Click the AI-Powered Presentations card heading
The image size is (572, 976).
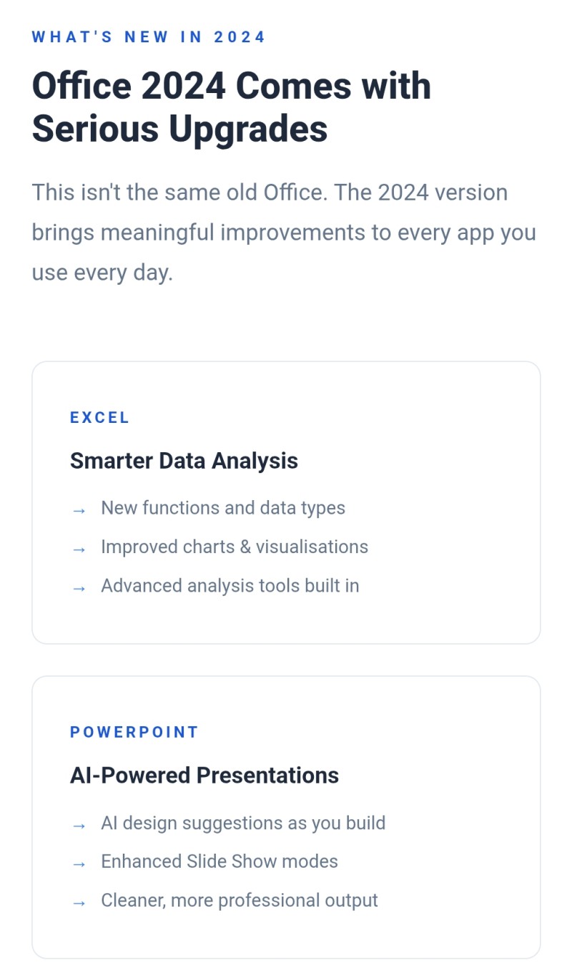click(x=204, y=776)
